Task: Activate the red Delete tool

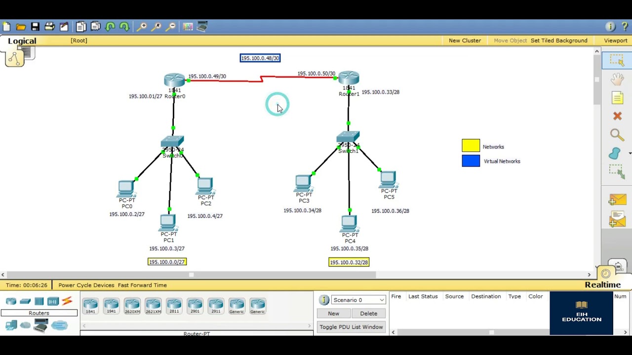Action: coord(617,116)
